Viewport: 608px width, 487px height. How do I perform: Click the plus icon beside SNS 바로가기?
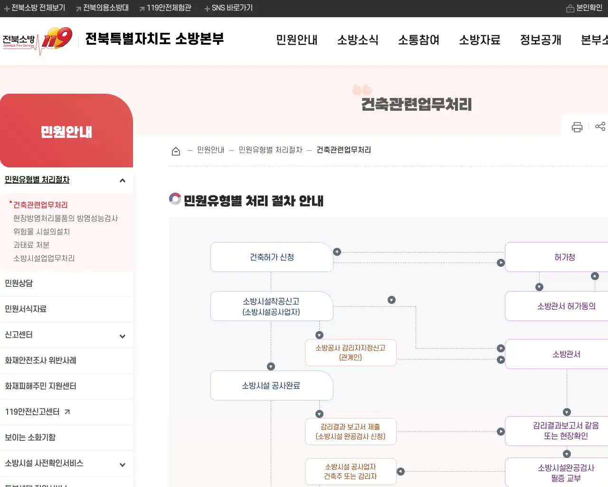(207, 8)
